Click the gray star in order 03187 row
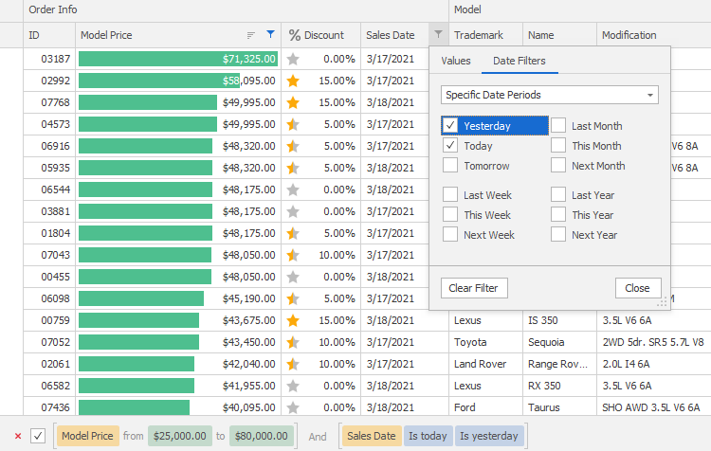This screenshot has width=711, height=451. 293,59
